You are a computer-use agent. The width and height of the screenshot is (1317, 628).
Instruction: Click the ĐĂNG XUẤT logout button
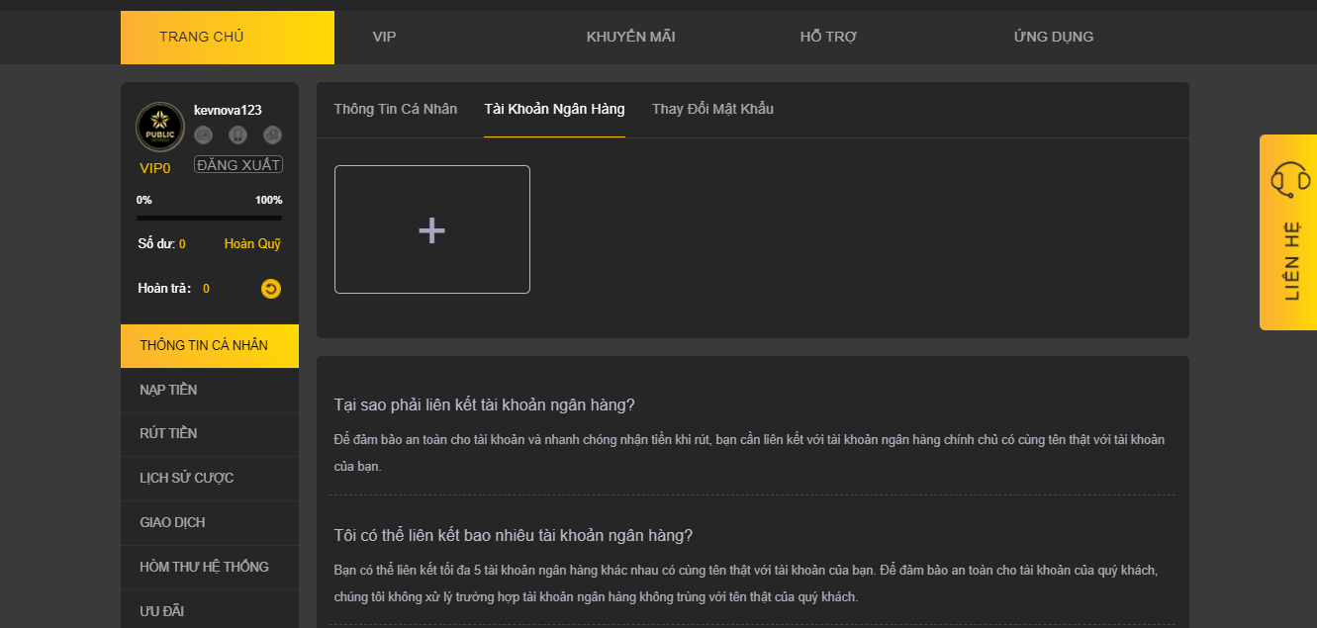click(238, 165)
